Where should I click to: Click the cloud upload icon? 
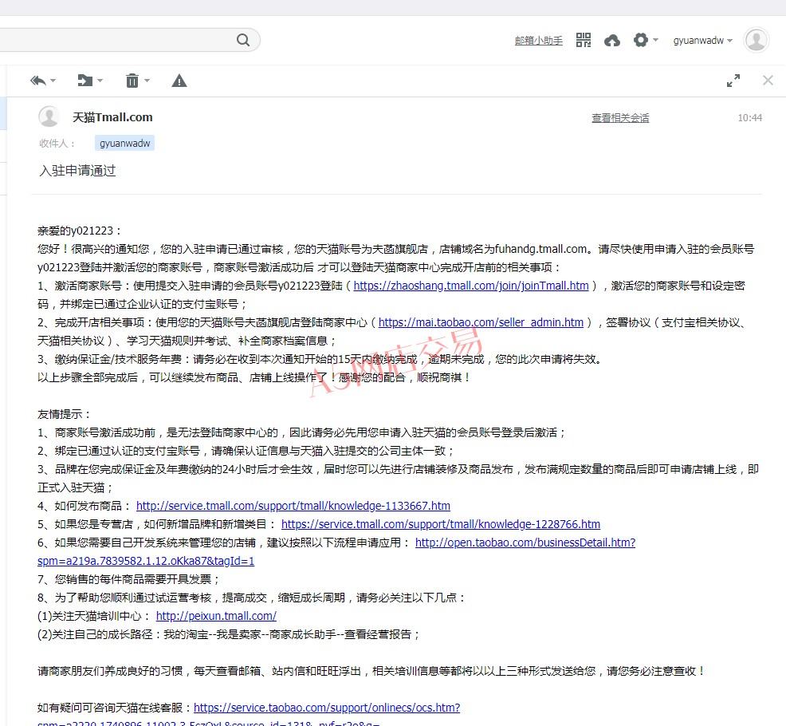[612, 41]
